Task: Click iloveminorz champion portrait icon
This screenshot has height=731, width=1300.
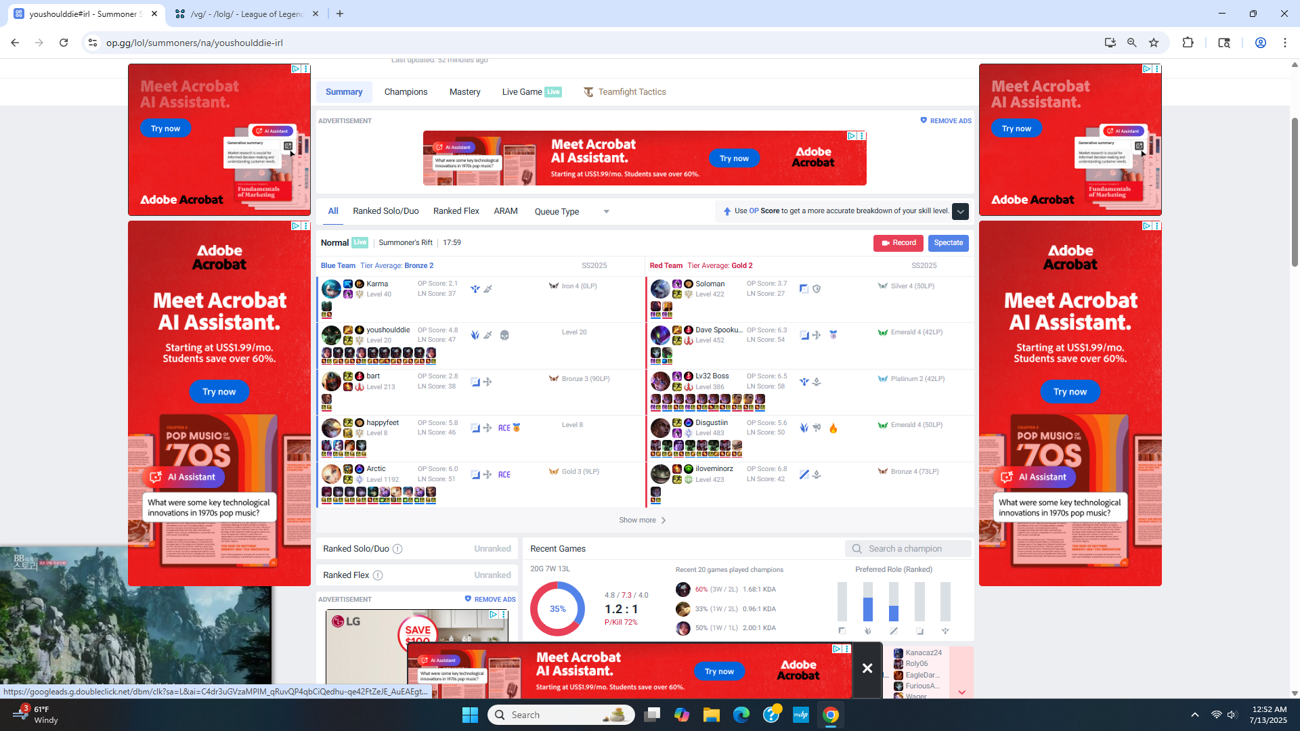Action: 660,474
